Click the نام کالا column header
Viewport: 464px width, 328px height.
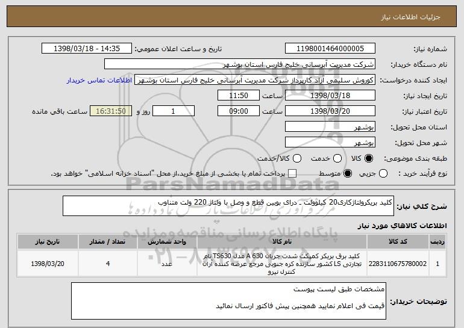coord(282,242)
